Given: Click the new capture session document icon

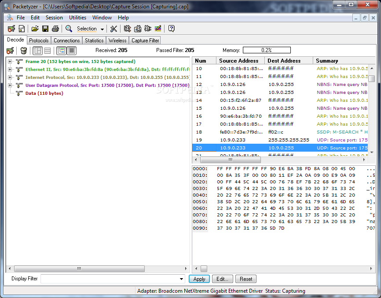Looking at the screenshot, I should [x=22, y=29].
